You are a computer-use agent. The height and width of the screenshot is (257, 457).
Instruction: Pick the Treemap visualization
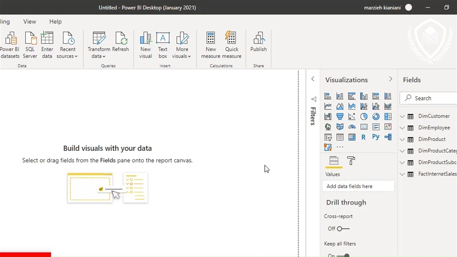(x=388, y=116)
